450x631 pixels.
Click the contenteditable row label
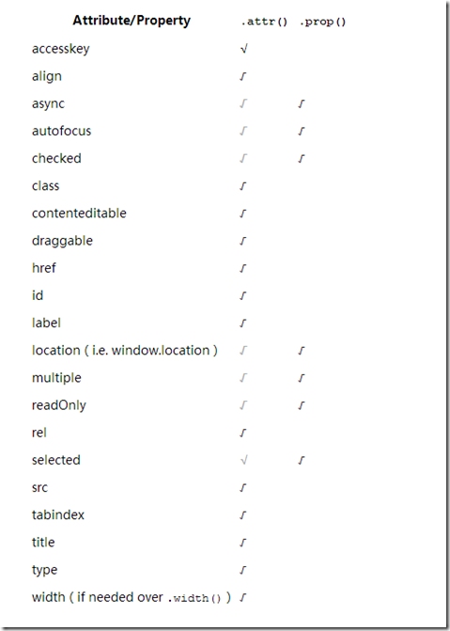[79, 213]
